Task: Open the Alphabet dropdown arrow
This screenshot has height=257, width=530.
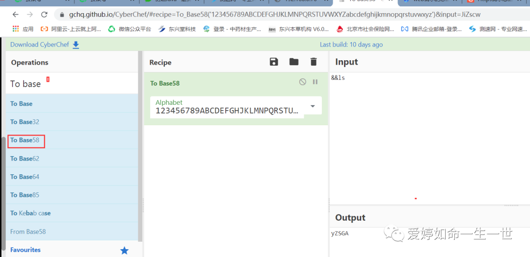Action: click(313, 106)
